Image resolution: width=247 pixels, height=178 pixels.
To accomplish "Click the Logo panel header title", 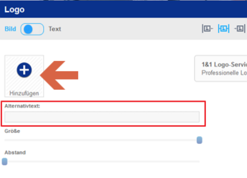I will pyautogui.click(x=14, y=10).
